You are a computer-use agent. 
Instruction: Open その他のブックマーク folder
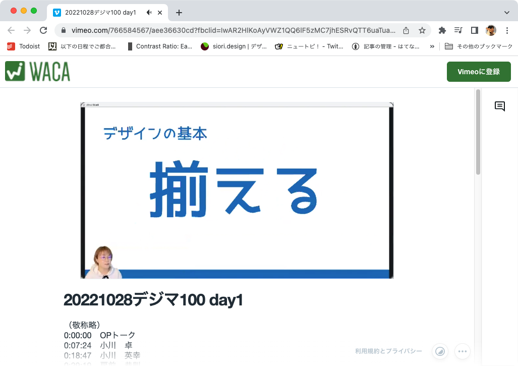click(x=479, y=46)
